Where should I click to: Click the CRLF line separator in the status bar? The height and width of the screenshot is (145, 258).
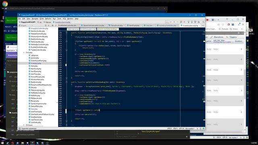pos(175,128)
